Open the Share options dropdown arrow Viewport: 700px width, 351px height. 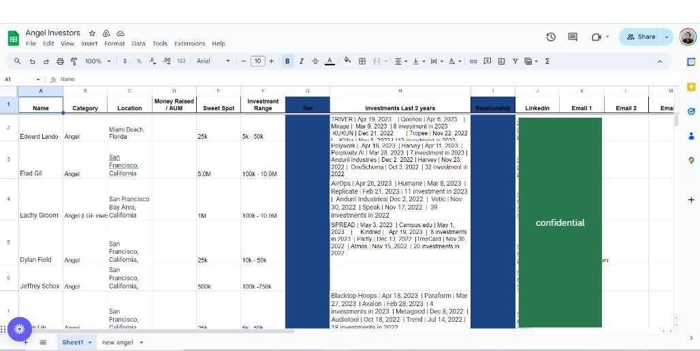pyautogui.click(x=667, y=37)
